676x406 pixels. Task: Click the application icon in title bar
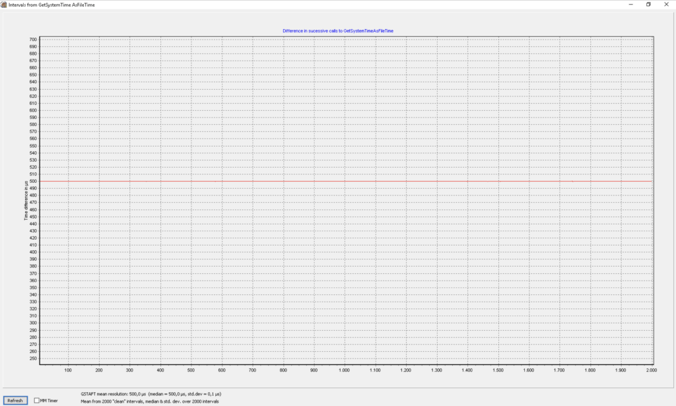point(4,4)
